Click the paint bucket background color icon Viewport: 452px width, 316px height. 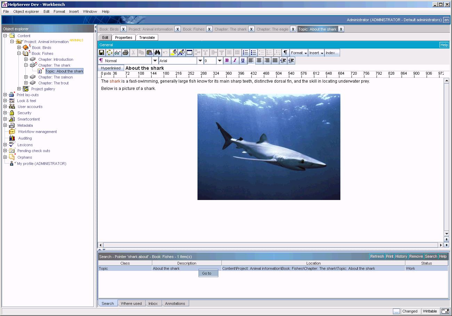click(173, 53)
